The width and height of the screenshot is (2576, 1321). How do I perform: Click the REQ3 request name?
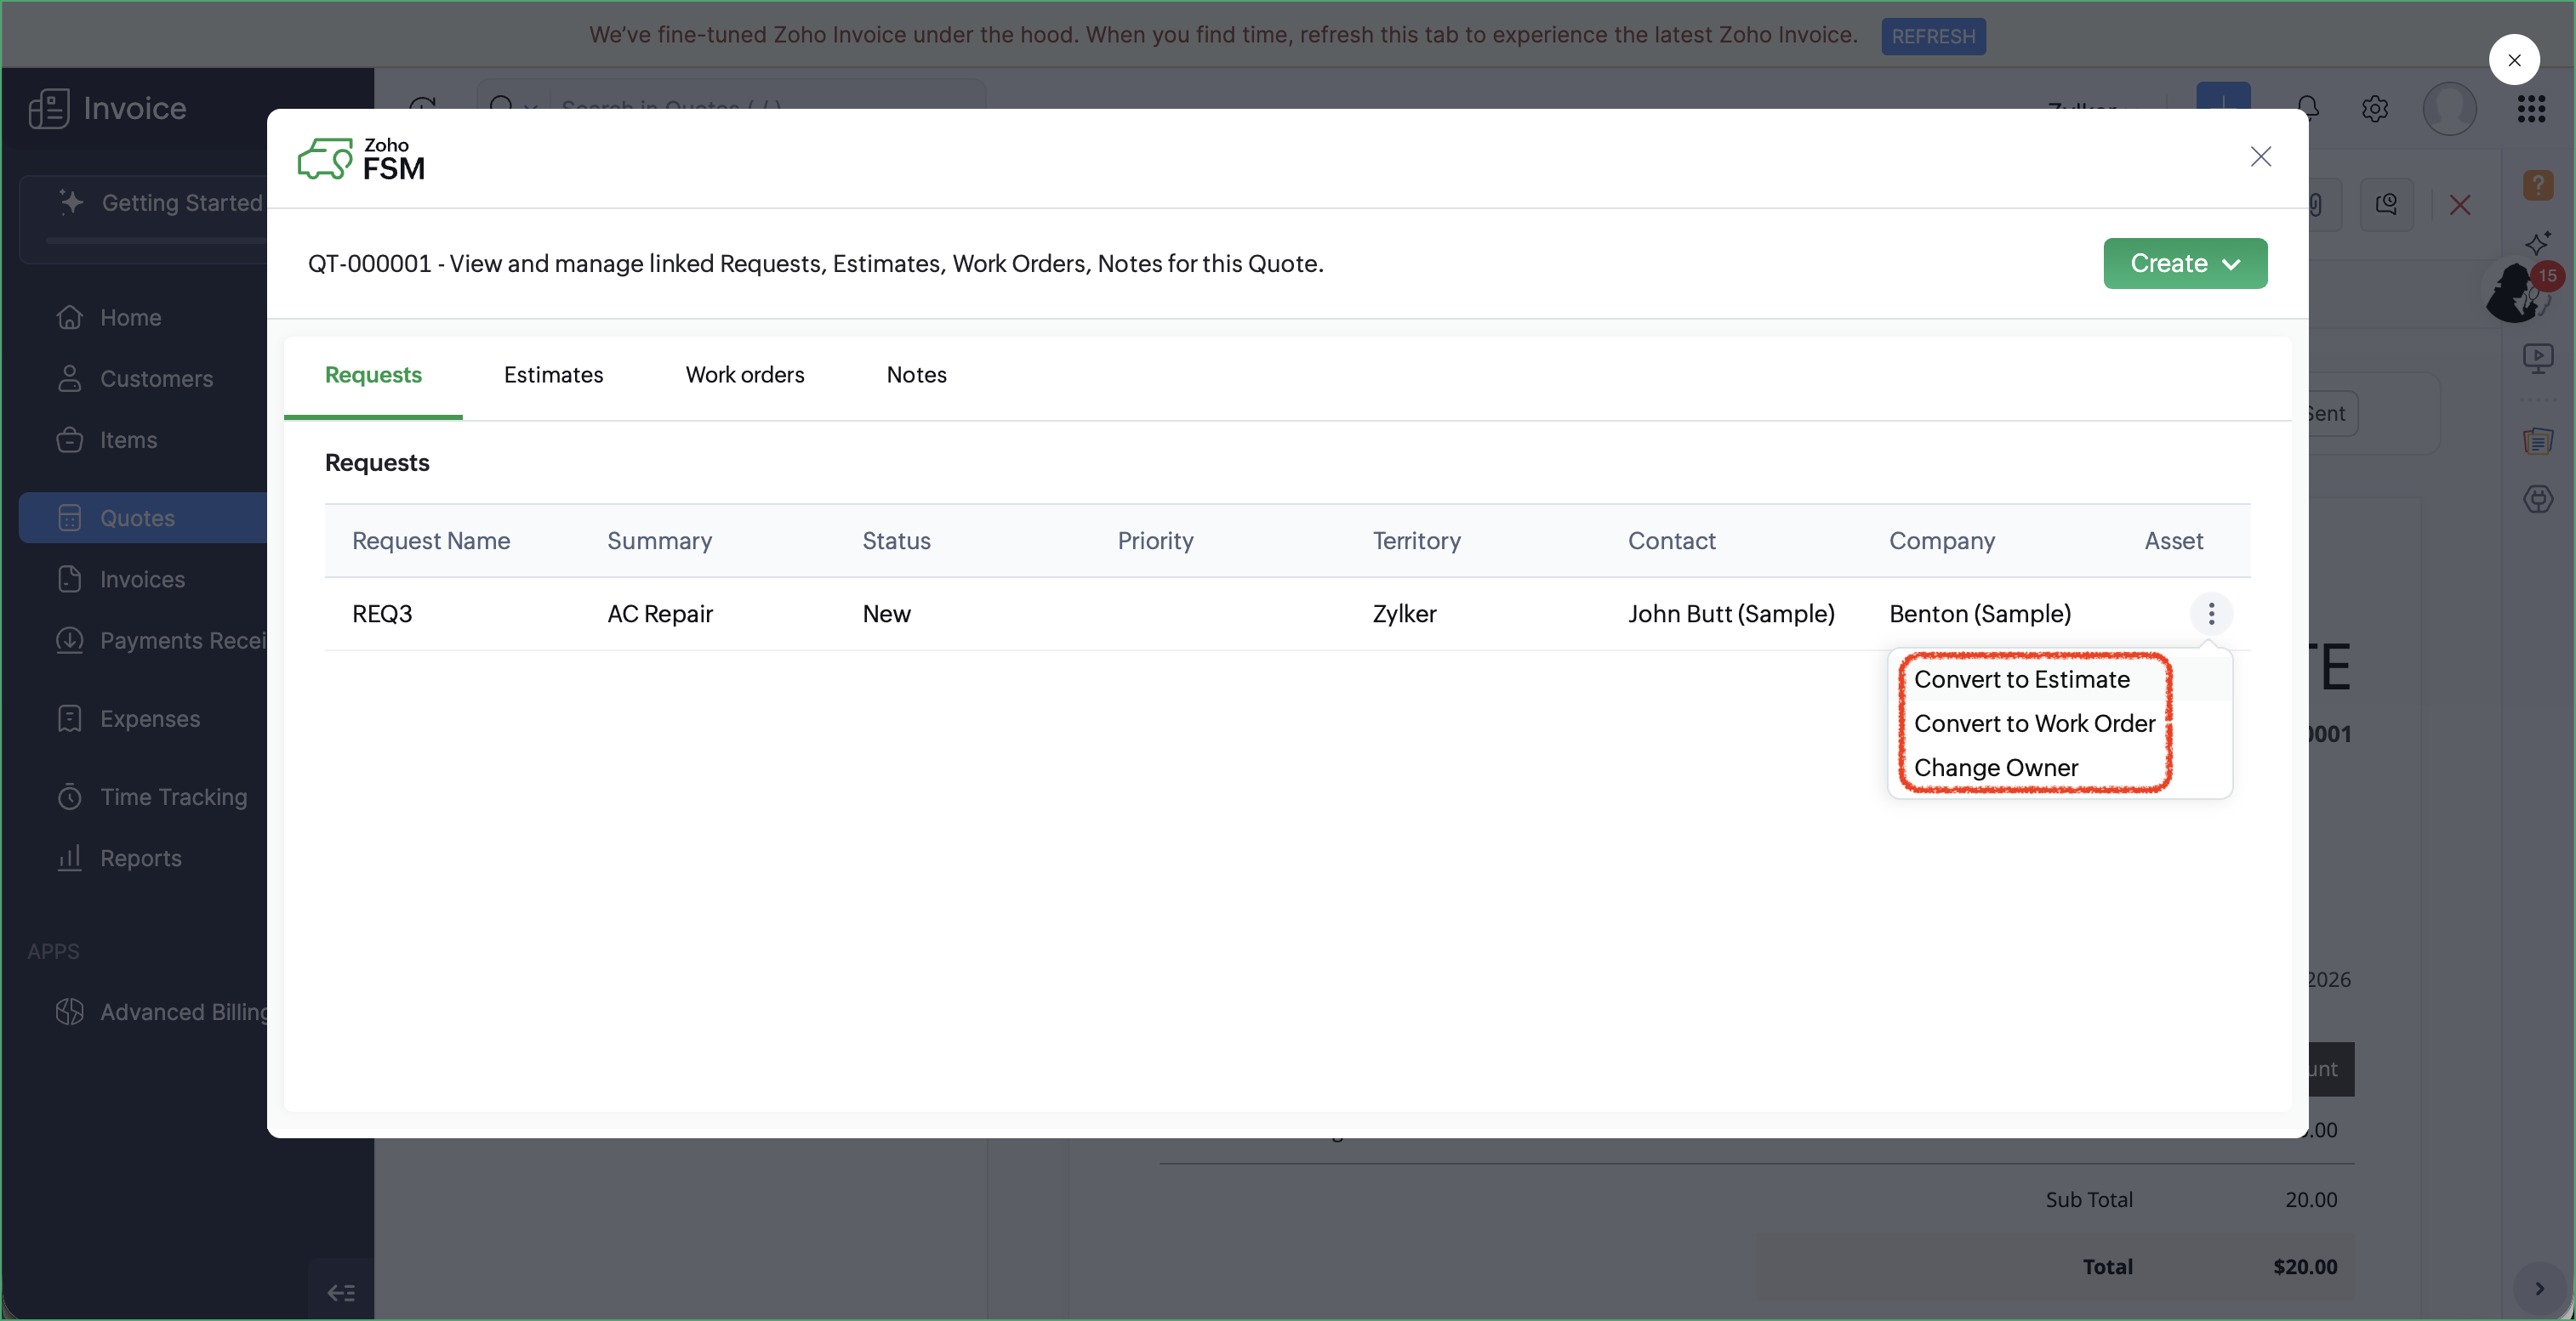tap(382, 614)
